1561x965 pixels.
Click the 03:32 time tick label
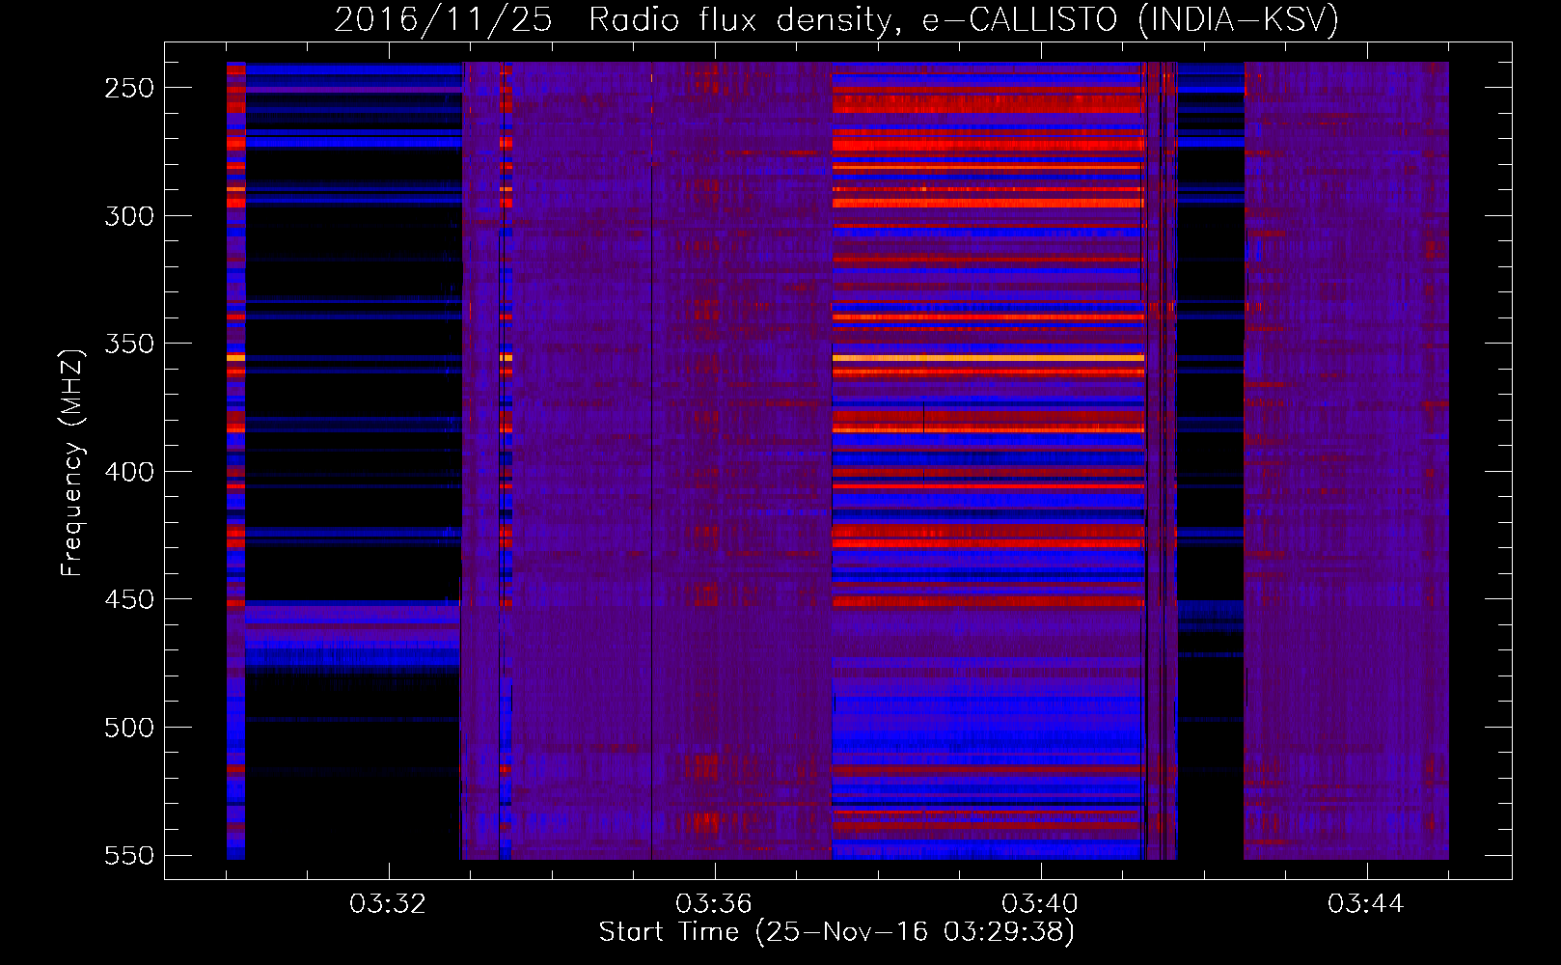(388, 904)
